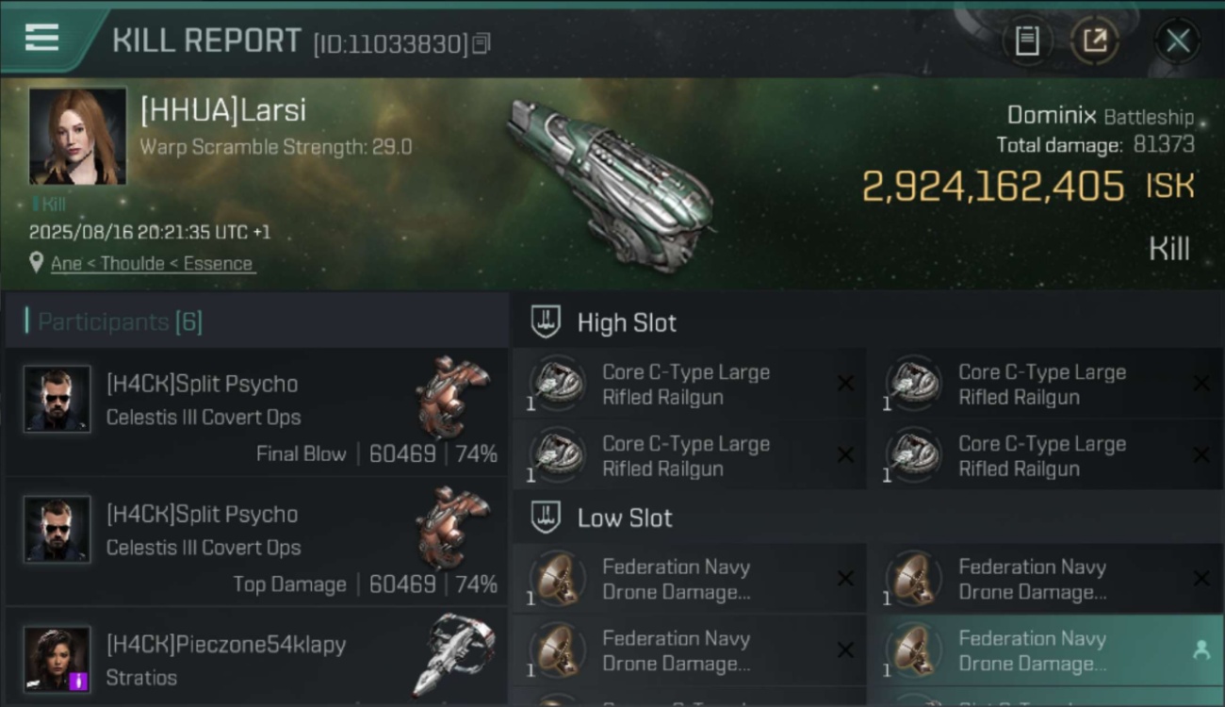Open the clipboard notes icon
Viewport: 1225px width, 707px height.
[1027, 41]
